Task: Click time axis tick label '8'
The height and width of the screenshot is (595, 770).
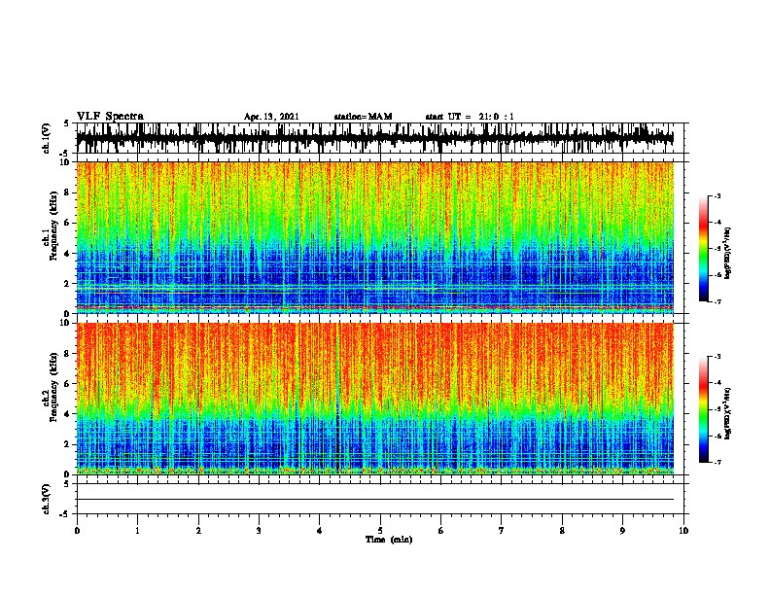Action: [562, 531]
